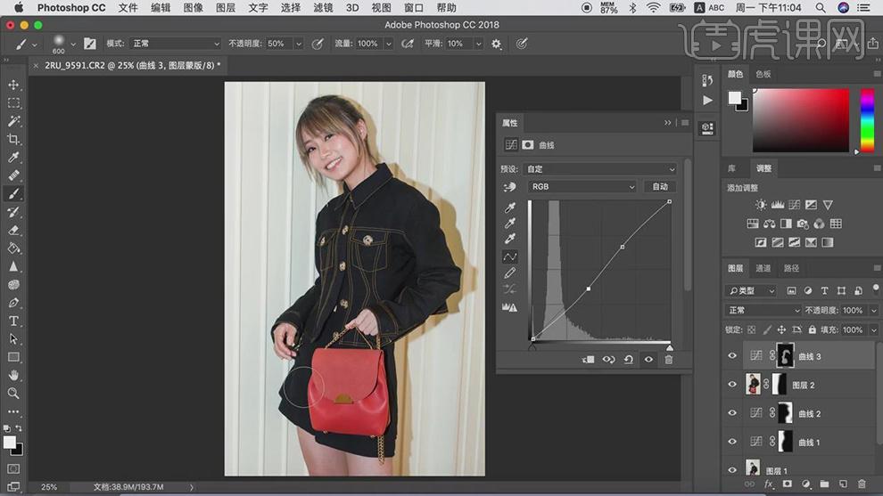
Task: Select the Paint Bucket tool
Action: 13,248
